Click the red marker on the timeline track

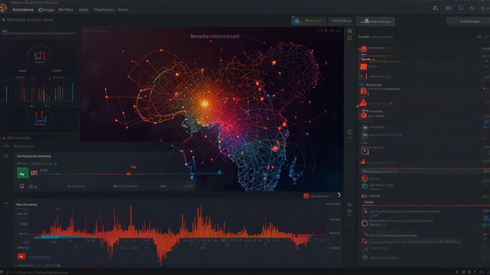tap(129, 173)
